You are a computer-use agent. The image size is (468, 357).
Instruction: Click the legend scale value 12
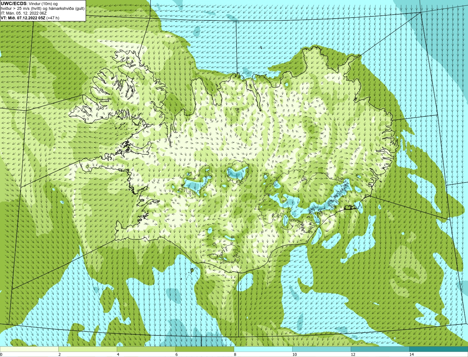click(353, 354)
